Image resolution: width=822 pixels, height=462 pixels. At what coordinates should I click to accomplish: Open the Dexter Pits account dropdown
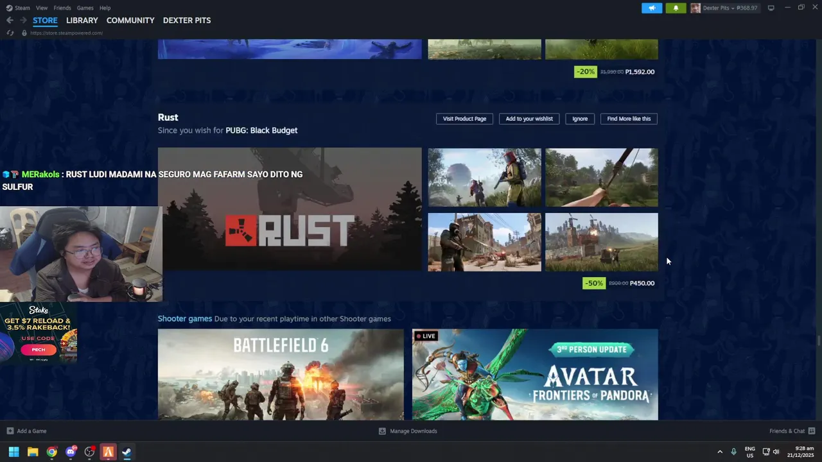[x=730, y=8]
